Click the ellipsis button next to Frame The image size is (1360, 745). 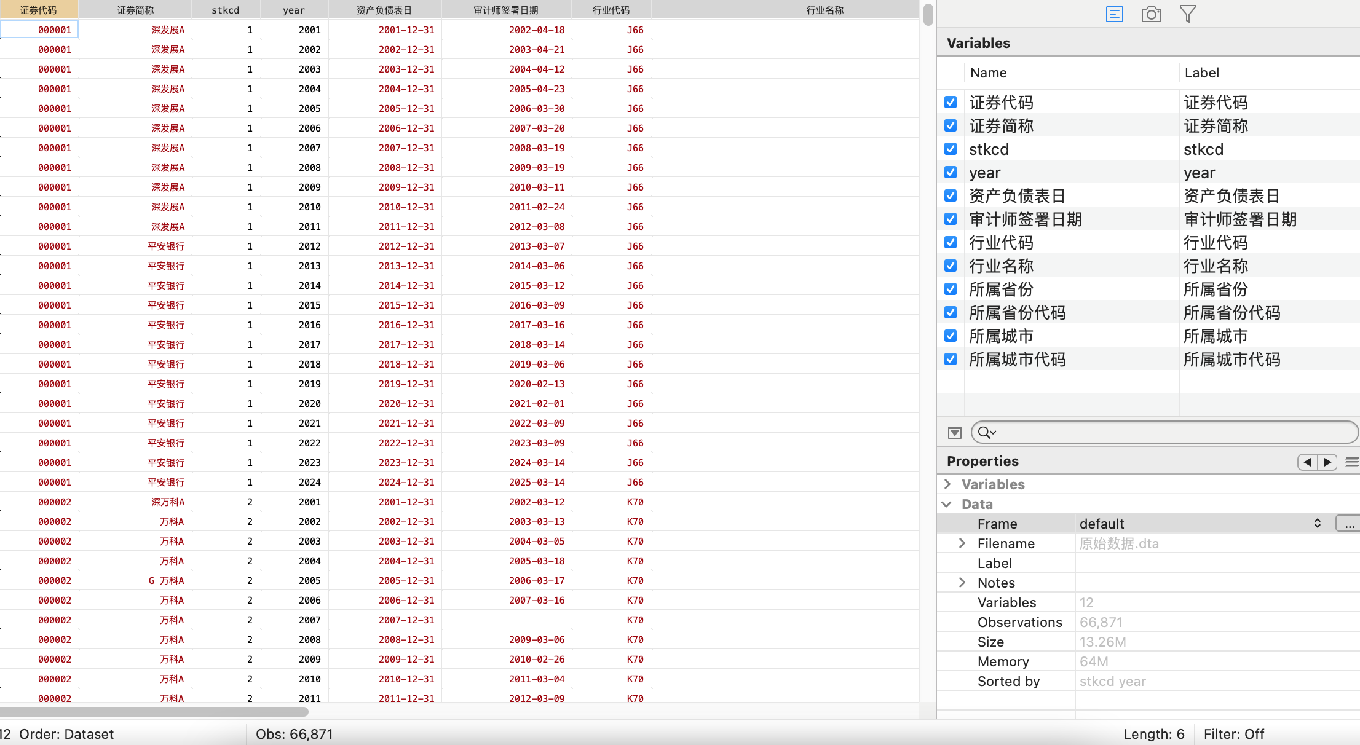[1348, 524]
